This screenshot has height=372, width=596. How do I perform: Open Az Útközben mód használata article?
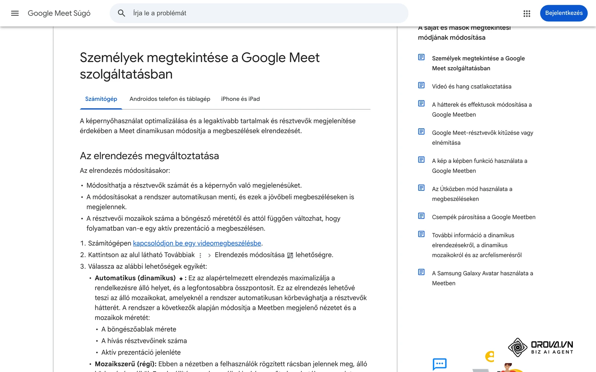point(472,194)
